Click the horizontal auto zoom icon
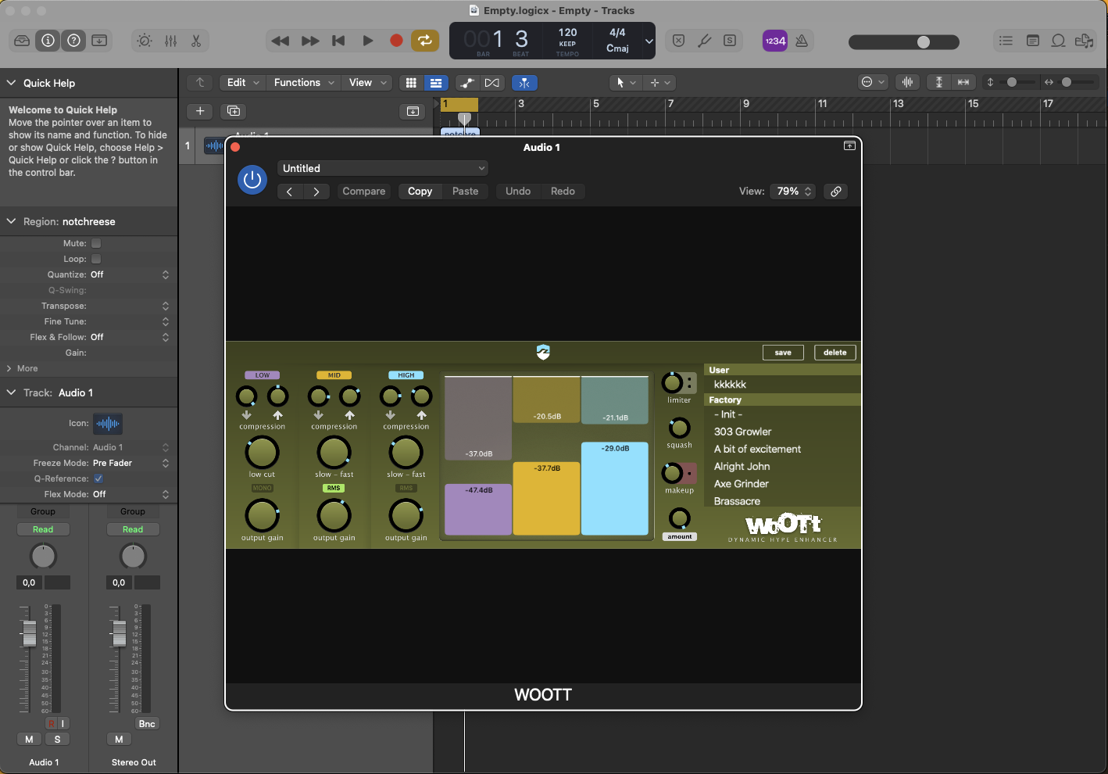This screenshot has height=774, width=1108. 963,83
